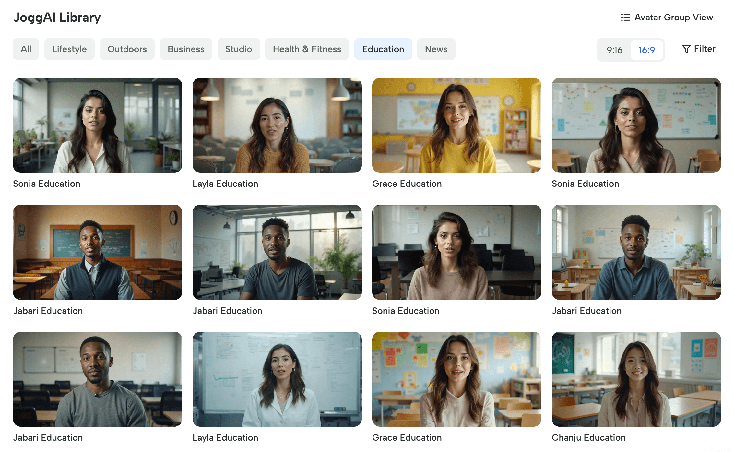This screenshot has width=734, height=452.
Task: Open Layla Education avatar in white coat
Action: (277, 379)
